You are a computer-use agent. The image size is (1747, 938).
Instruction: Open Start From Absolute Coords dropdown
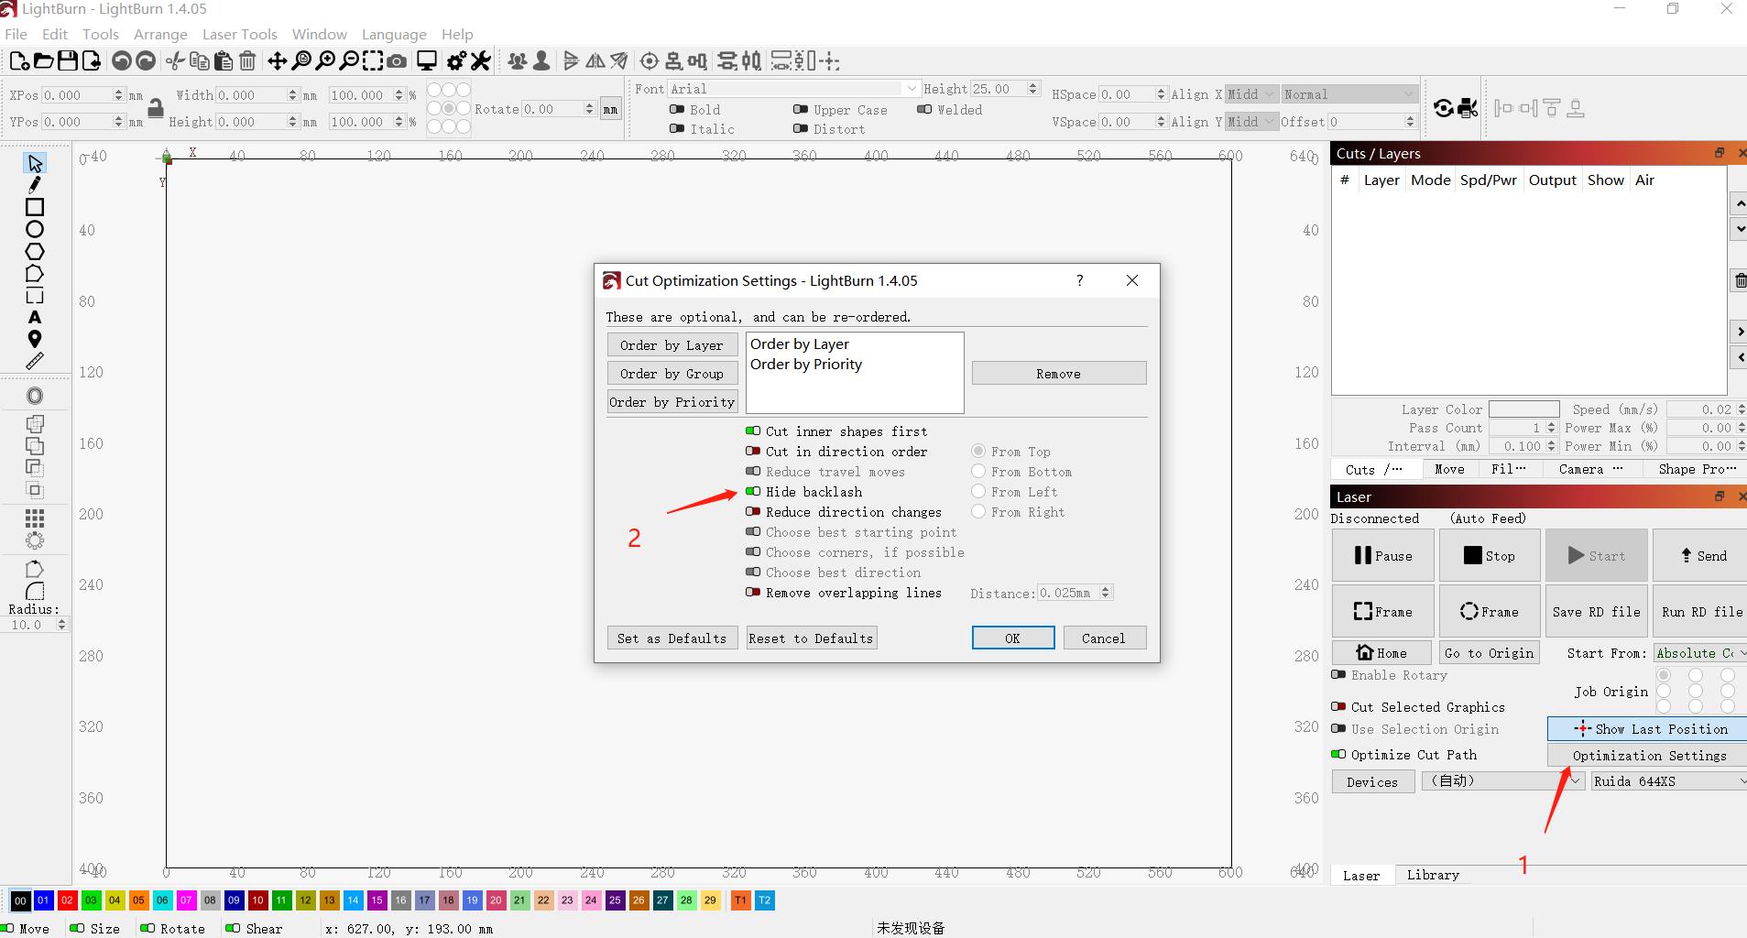[x=1700, y=653]
